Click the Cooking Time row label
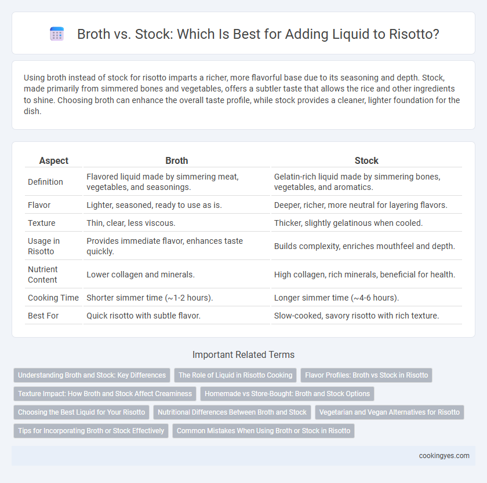 pyautogui.click(x=53, y=298)
